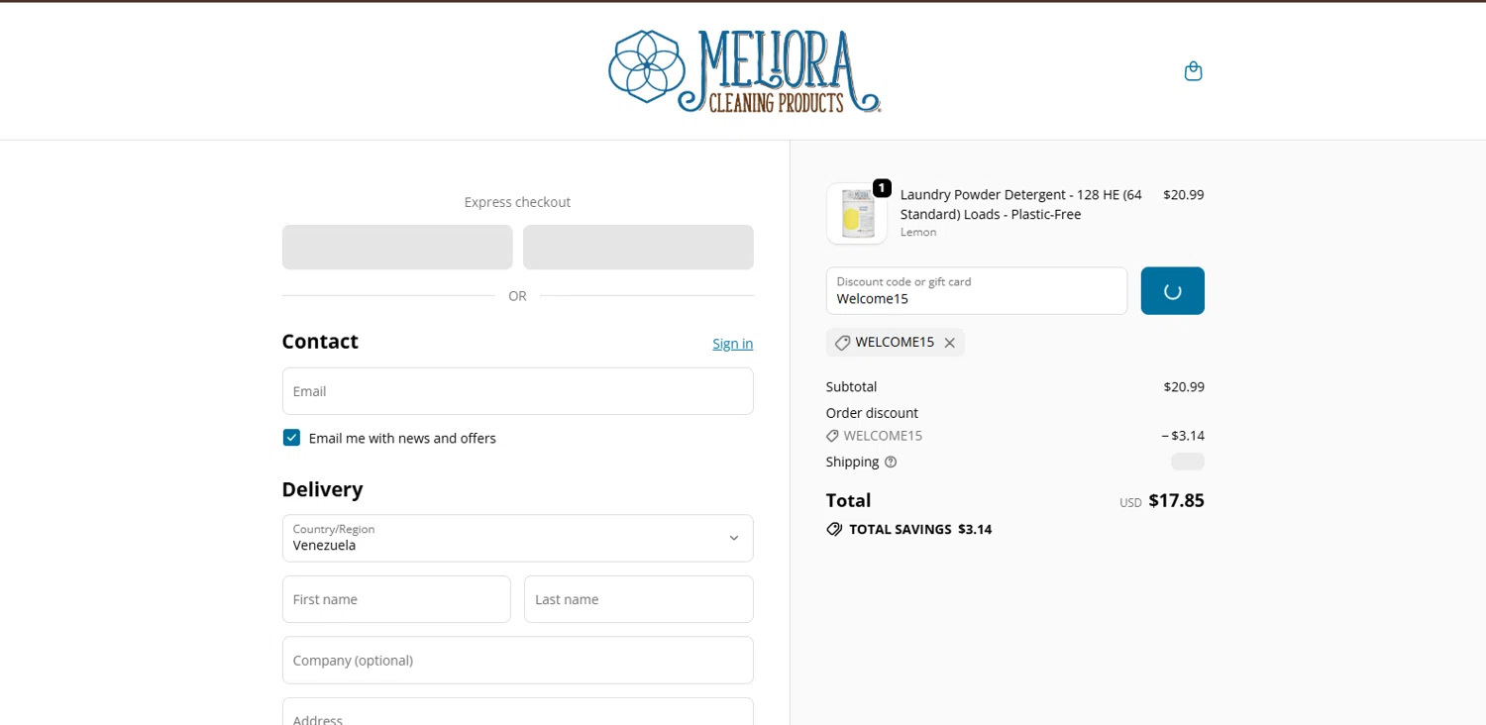Open the Country/Region dropdown
This screenshot has width=1486, height=725.
[517, 538]
